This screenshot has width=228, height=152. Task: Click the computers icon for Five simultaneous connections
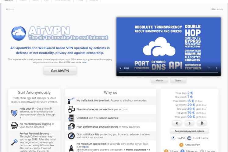point(71,109)
